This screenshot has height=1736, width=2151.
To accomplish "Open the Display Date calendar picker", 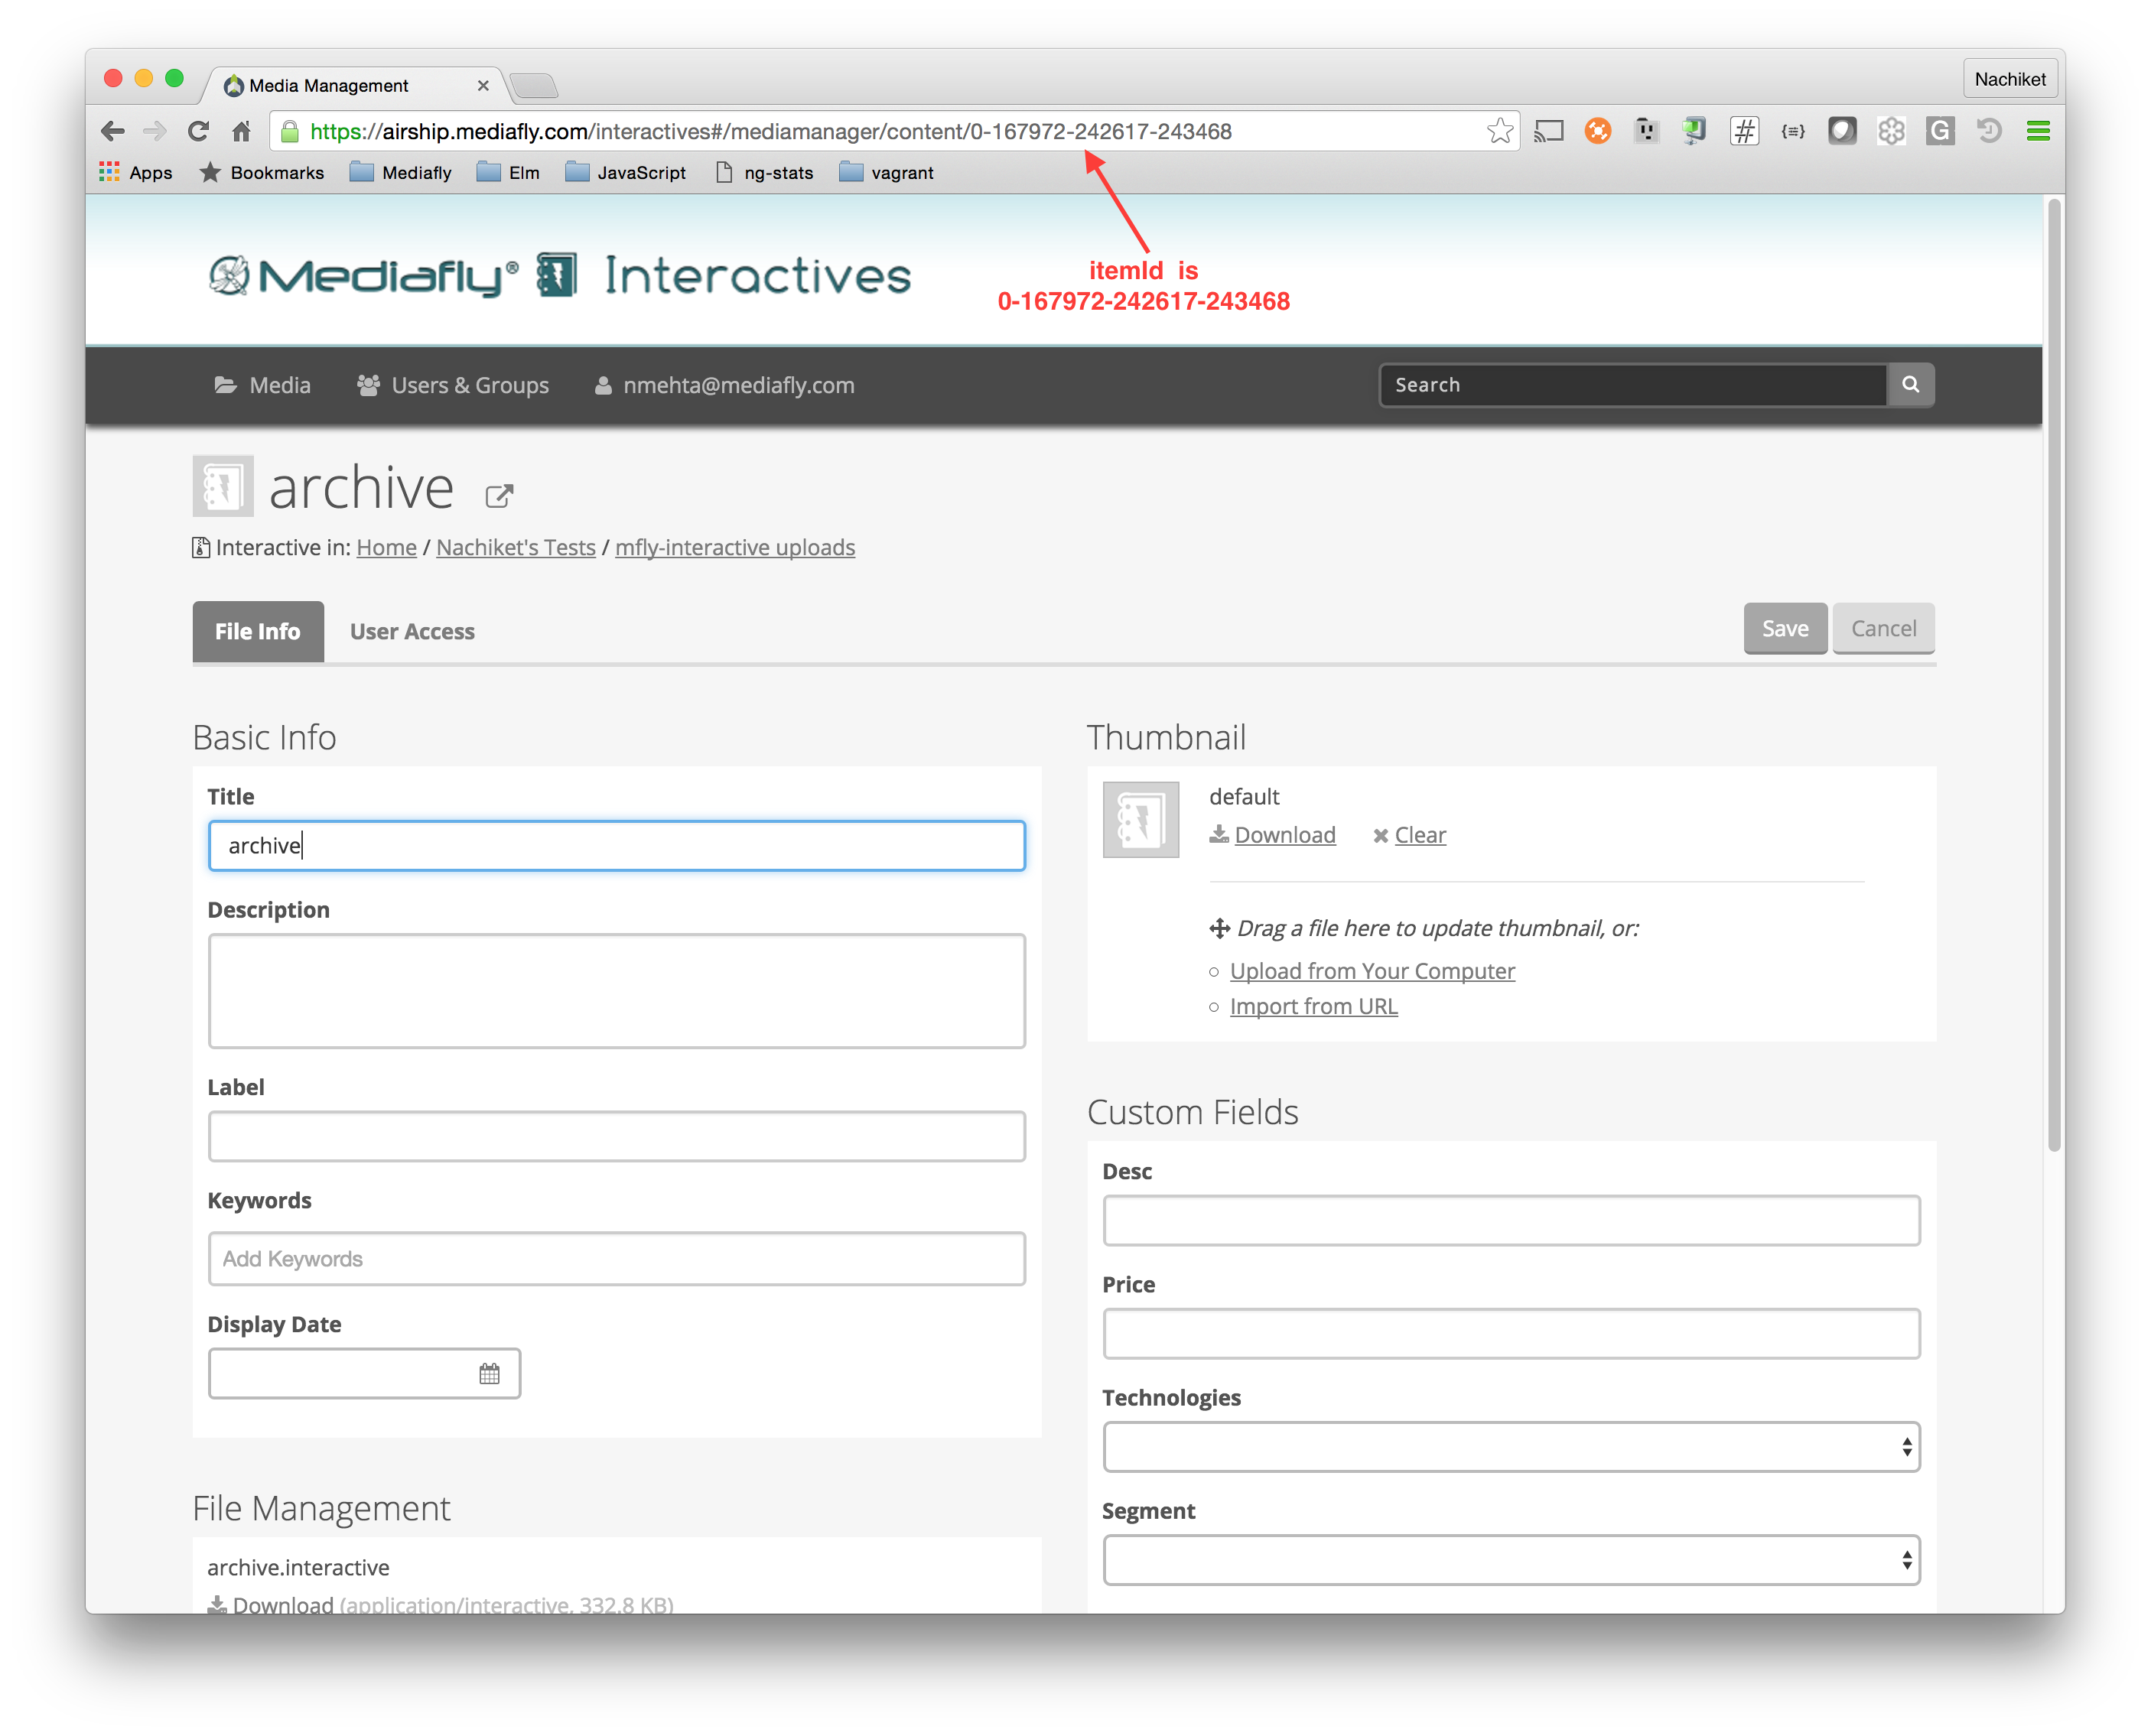I will coord(489,1374).
